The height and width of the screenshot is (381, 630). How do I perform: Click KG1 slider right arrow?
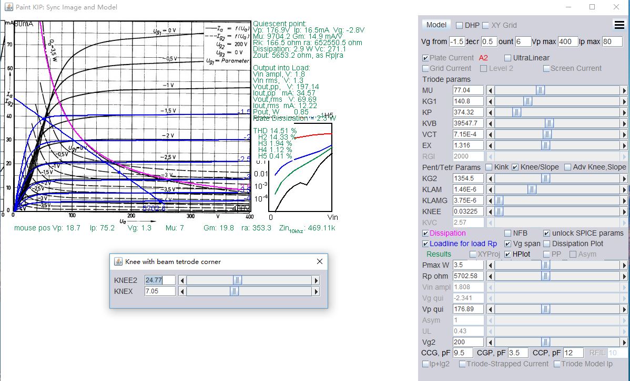(624, 101)
